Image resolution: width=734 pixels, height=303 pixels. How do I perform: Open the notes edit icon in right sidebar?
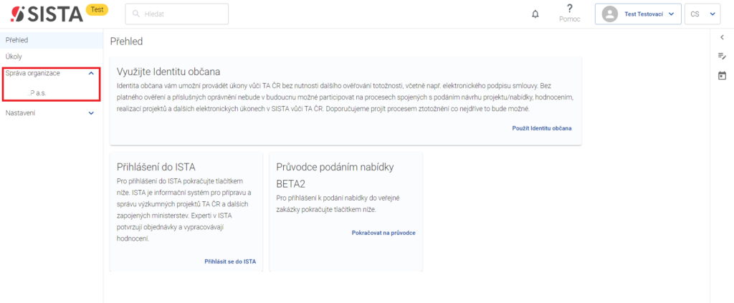click(x=723, y=56)
